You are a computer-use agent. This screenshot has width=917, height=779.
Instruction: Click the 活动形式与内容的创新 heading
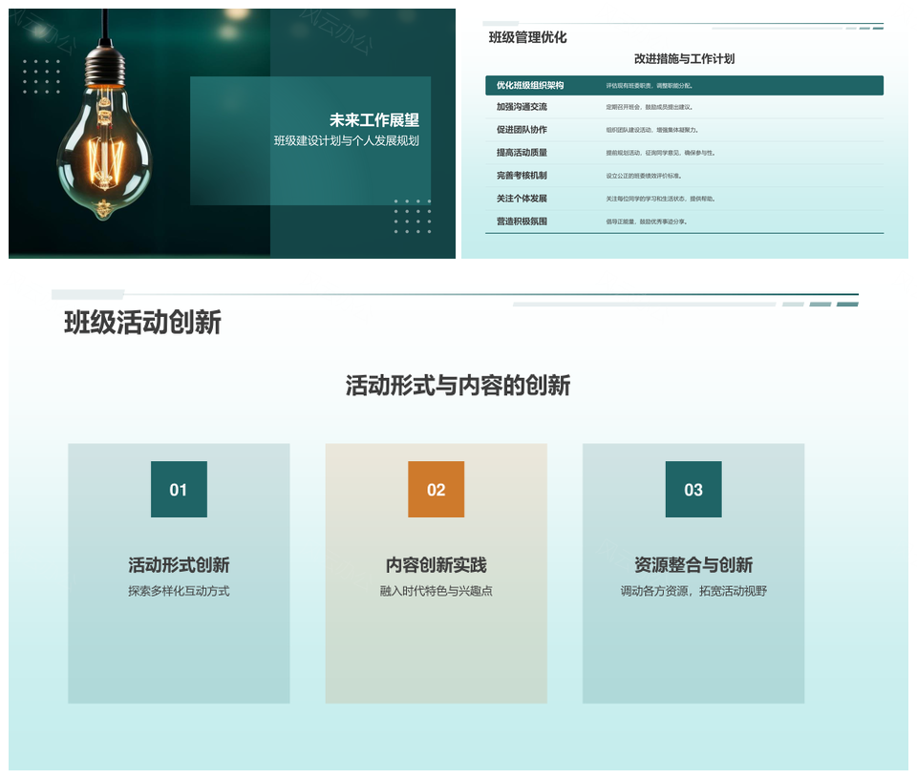coord(458,386)
